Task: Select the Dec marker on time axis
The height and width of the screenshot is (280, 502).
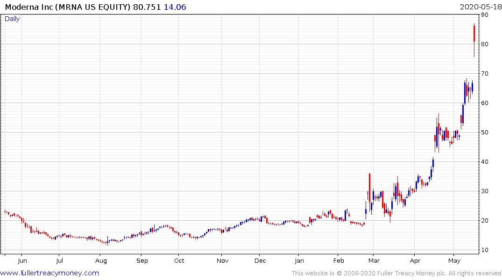Action: coord(260,261)
